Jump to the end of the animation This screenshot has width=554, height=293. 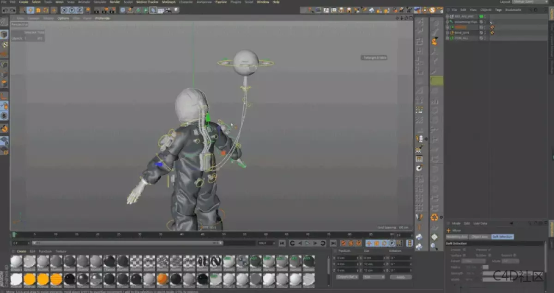click(x=332, y=243)
